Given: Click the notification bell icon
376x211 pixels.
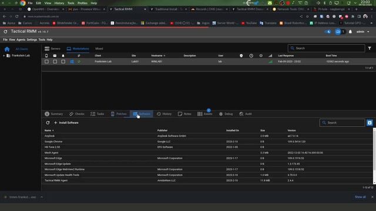Looking at the screenshot, I should (350, 32).
